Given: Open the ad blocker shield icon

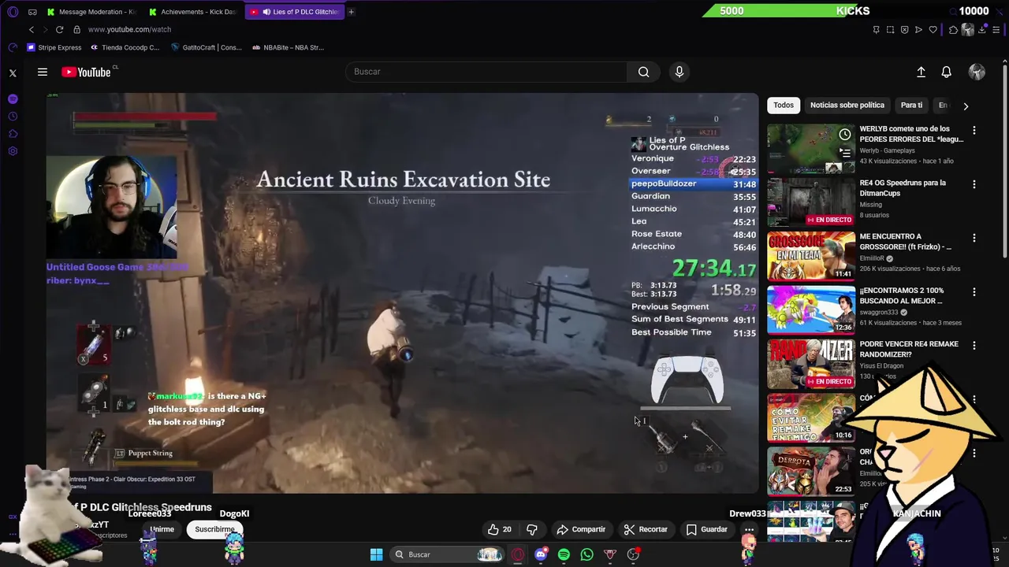Looking at the screenshot, I should tap(904, 30).
